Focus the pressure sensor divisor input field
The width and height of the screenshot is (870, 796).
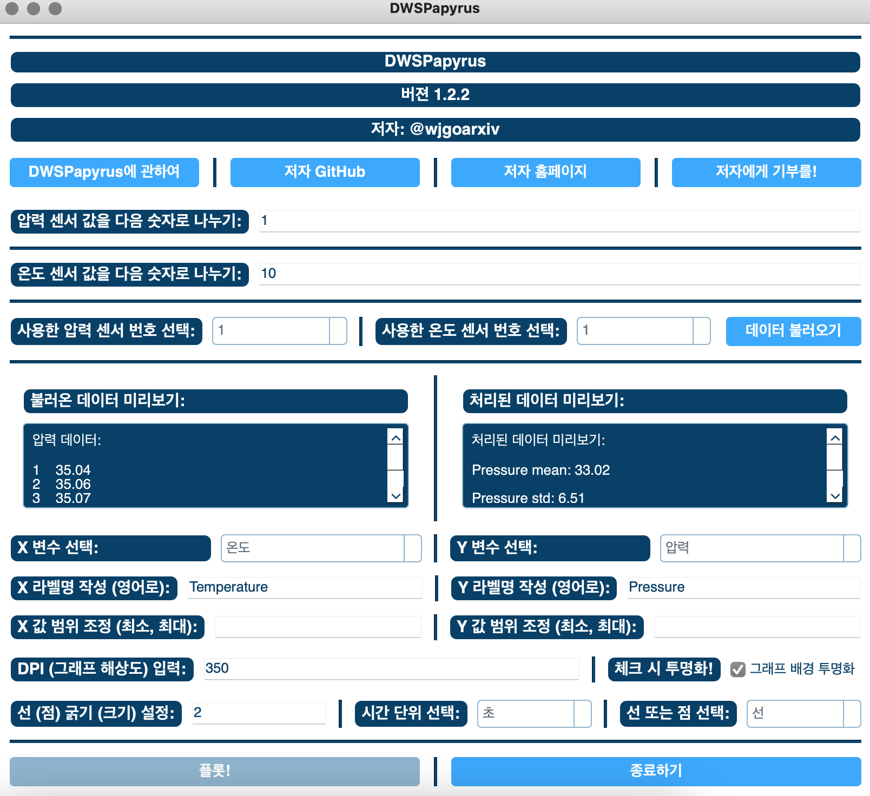(x=560, y=221)
